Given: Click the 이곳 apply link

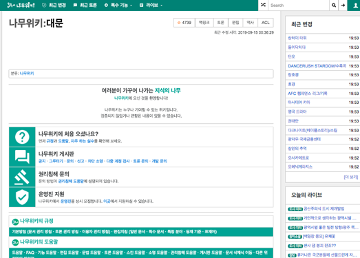Looking at the screenshot, I should [x=107, y=202].
